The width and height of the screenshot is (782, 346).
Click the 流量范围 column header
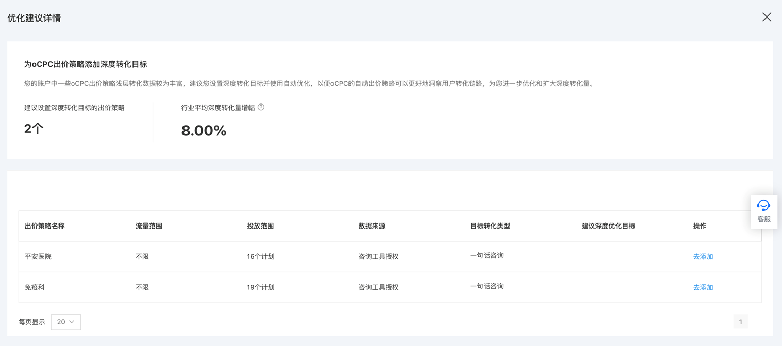[149, 226]
